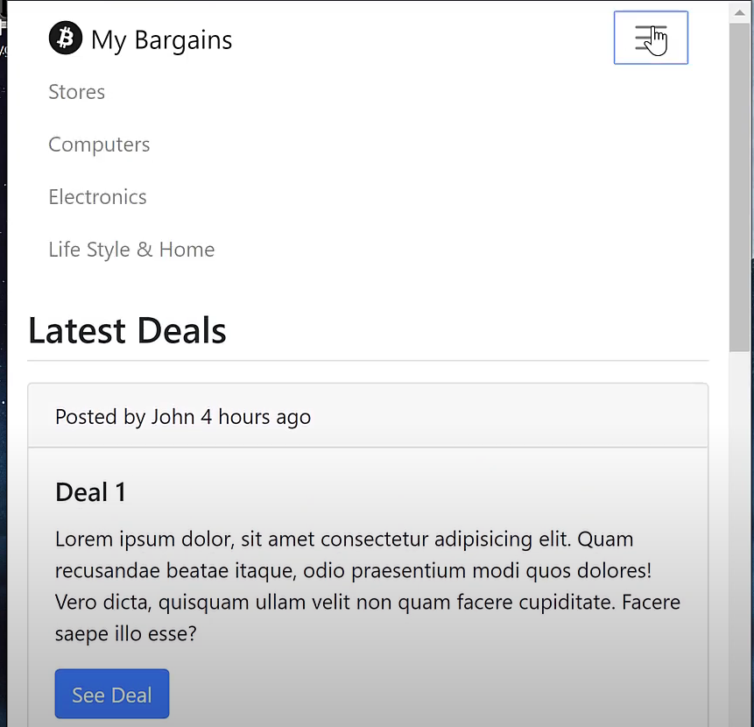Select Computers in the navigation
Screen dimensions: 754x727
tap(99, 144)
